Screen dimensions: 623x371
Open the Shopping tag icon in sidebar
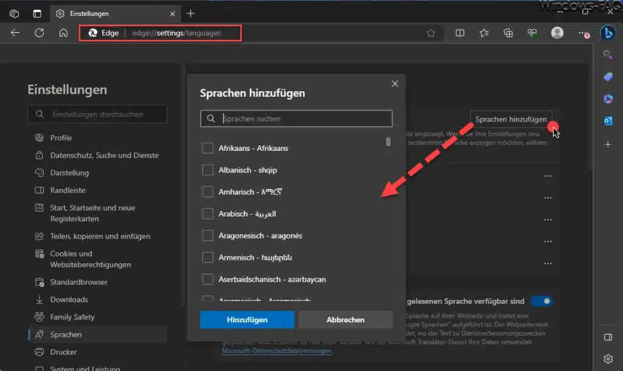pos(608,77)
